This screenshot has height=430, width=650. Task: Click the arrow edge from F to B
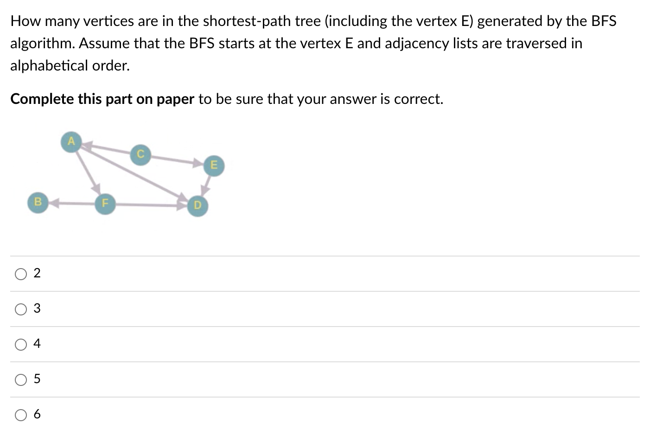click(x=72, y=203)
